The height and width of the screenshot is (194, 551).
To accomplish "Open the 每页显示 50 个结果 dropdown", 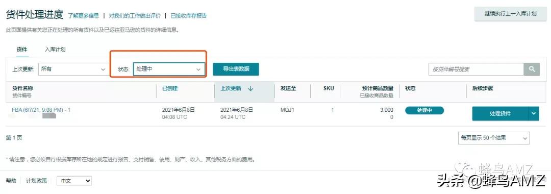I will pos(494,138).
